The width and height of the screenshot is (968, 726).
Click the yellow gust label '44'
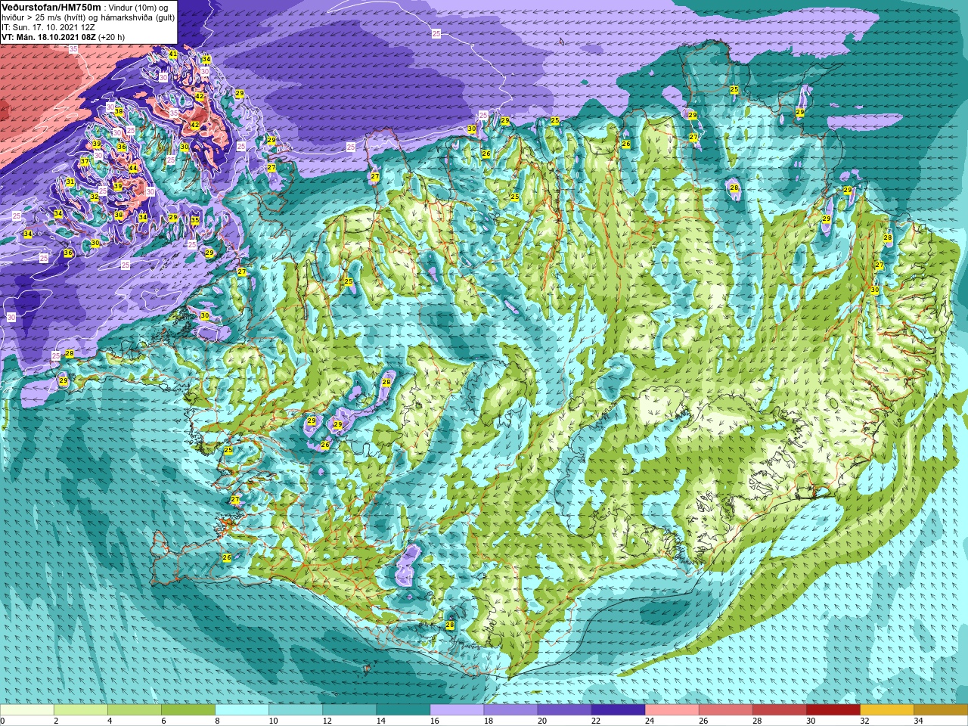[x=133, y=168]
